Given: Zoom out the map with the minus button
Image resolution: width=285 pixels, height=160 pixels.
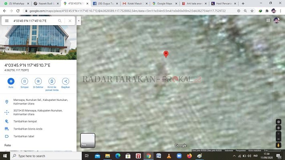Looking at the screenshot, I should pyautogui.click(x=279, y=139).
